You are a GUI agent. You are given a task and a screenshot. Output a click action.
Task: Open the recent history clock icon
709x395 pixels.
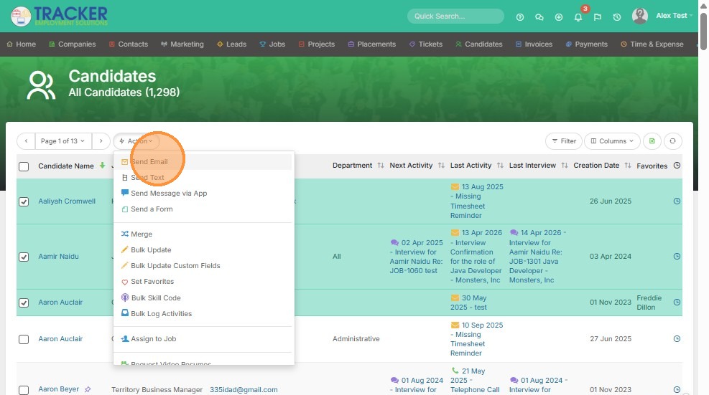coord(617,17)
